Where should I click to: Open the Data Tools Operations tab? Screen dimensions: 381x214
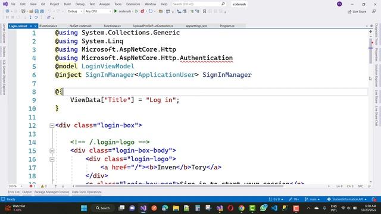pos(87,192)
